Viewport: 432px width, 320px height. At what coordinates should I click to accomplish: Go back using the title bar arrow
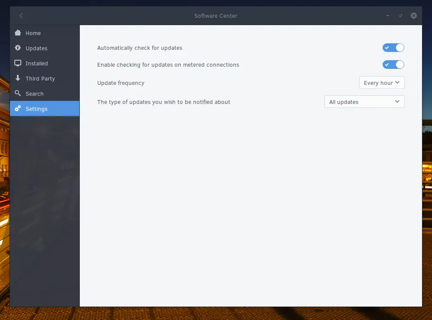click(21, 16)
